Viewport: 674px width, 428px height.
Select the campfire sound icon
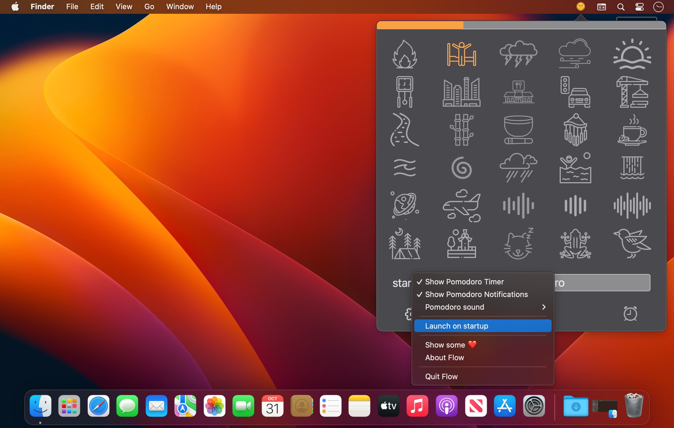point(405,54)
